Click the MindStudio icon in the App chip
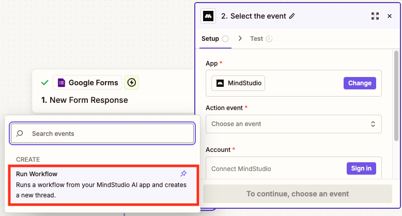Viewport: 402px width, 216px height. pos(220,83)
